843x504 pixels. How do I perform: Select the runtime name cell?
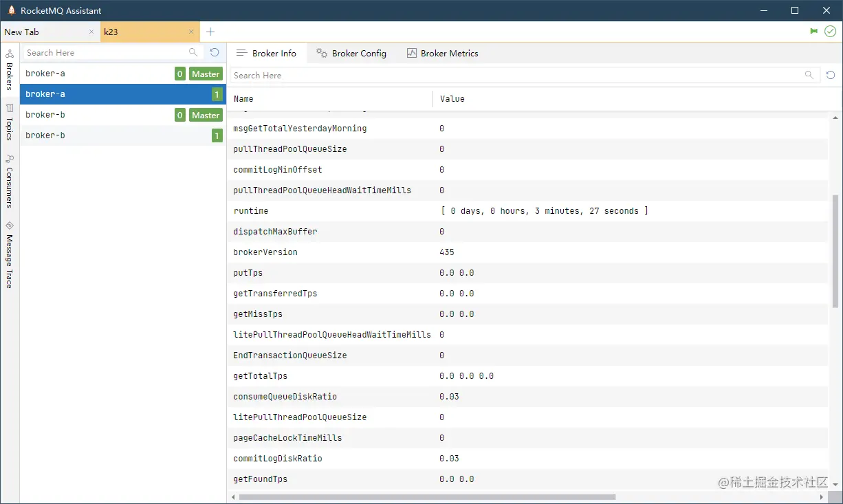coord(251,211)
